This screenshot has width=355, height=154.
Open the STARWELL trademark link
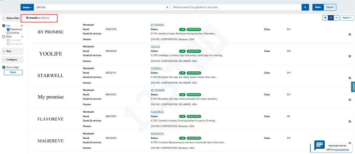click(156, 68)
